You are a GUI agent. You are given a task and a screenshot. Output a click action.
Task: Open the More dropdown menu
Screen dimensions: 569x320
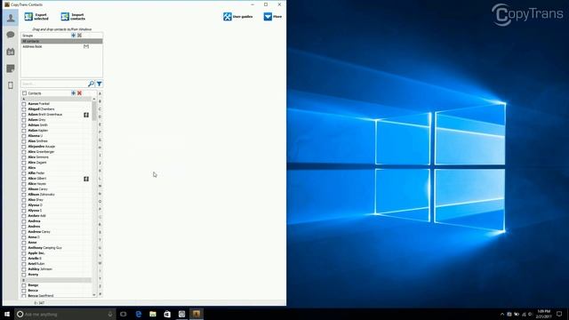tap(273, 17)
